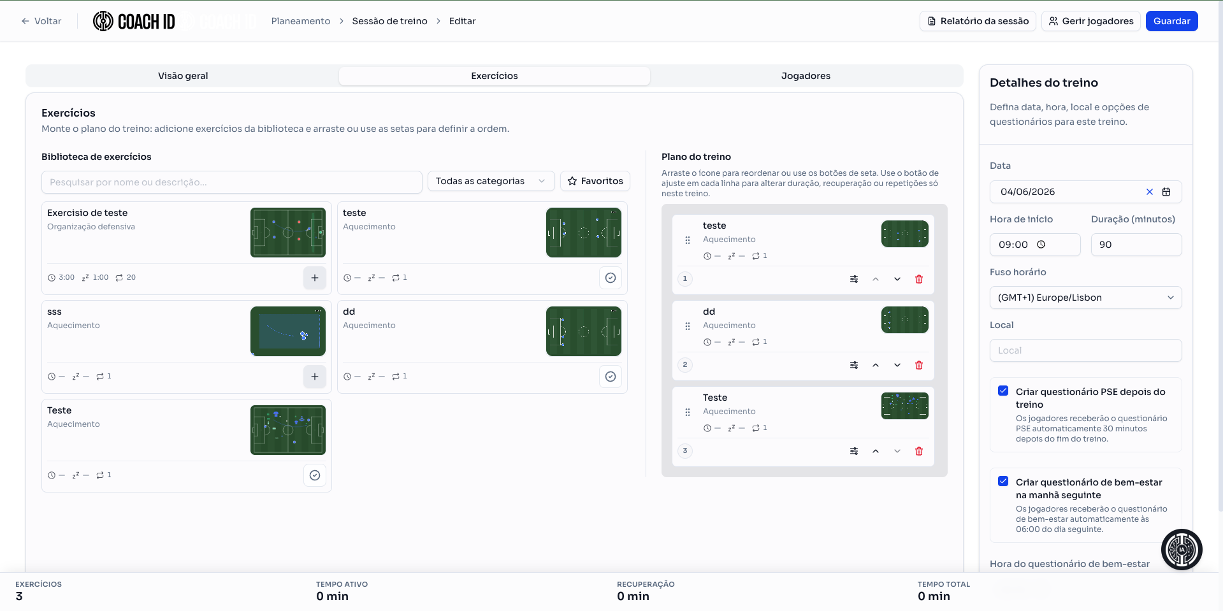Viewport: 1223px width, 611px height.
Task: Delete Teste from plan row 3
Action: coord(919,451)
